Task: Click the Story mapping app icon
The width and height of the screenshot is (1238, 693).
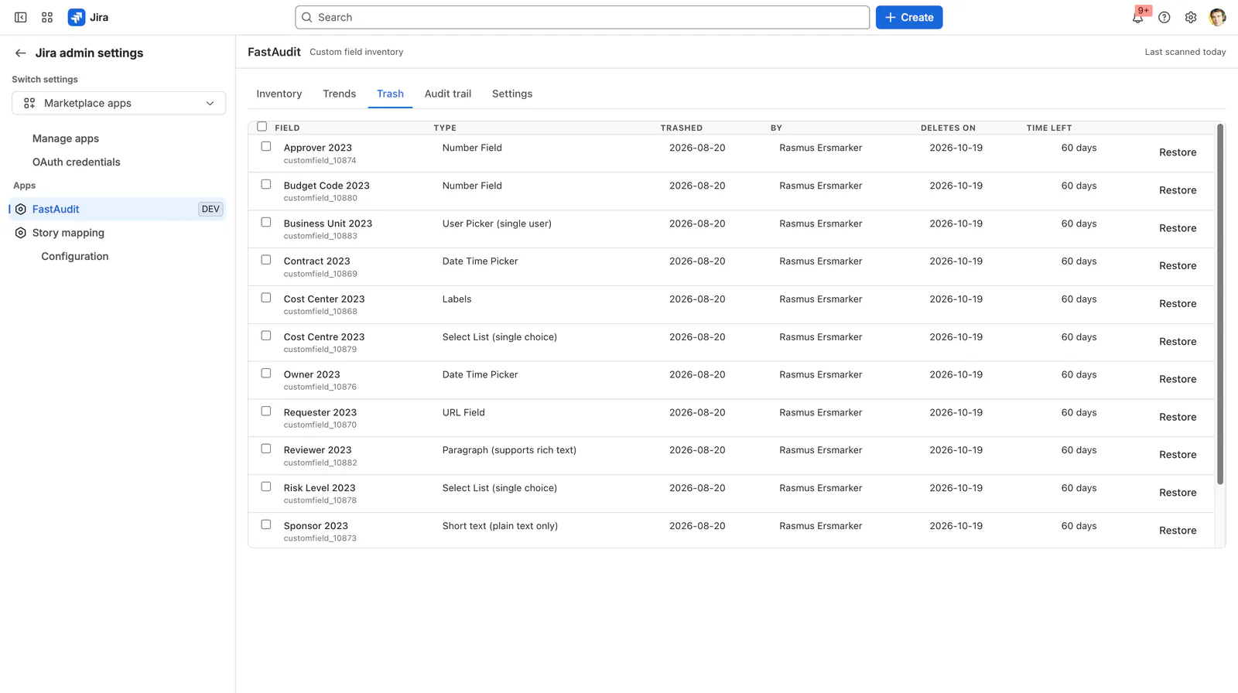Action: [x=21, y=233]
